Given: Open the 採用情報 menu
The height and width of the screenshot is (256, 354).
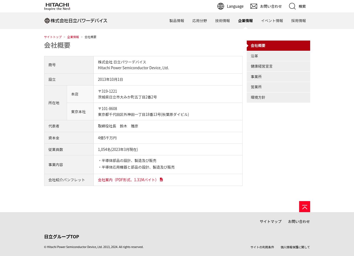Looking at the screenshot, I should click(x=299, y=21).
